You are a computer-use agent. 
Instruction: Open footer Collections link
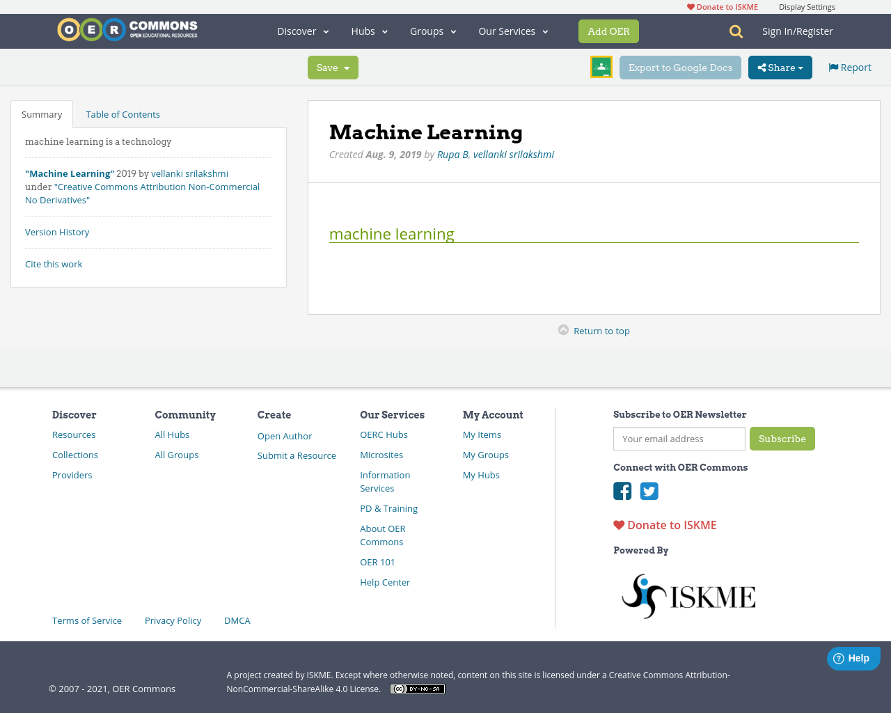click(75, 455)
